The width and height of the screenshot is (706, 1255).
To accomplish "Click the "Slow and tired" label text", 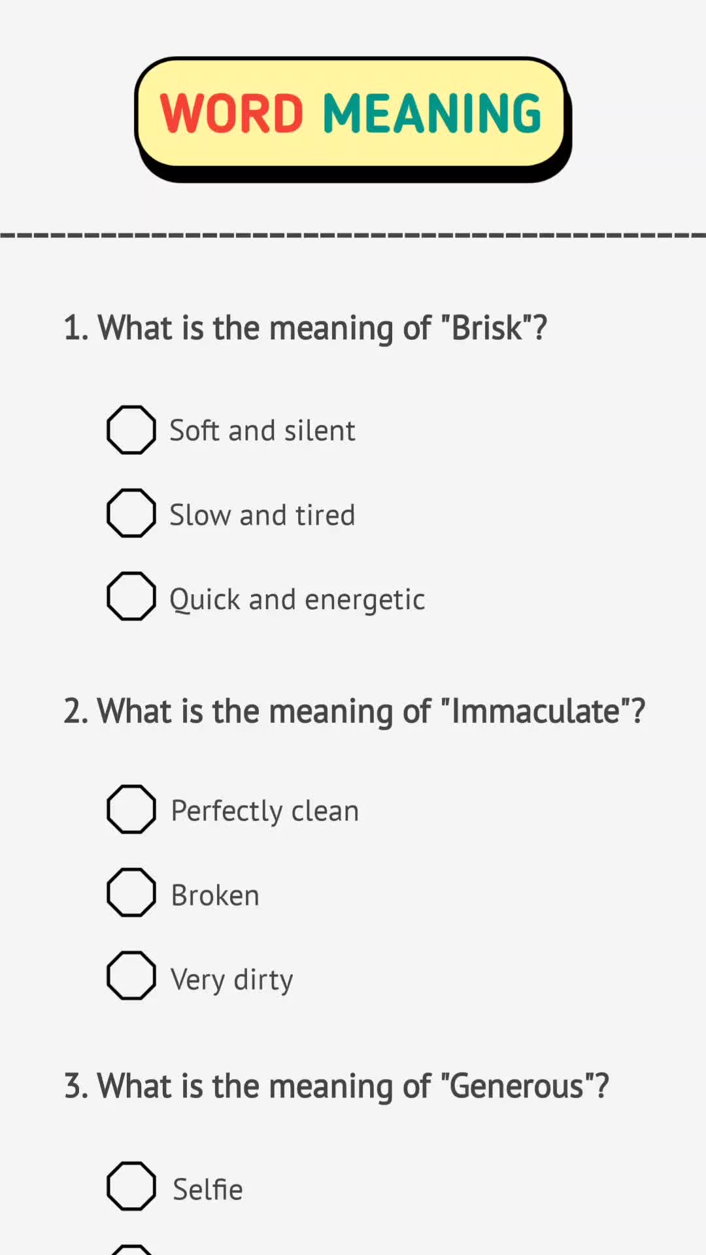I will 262,515.
